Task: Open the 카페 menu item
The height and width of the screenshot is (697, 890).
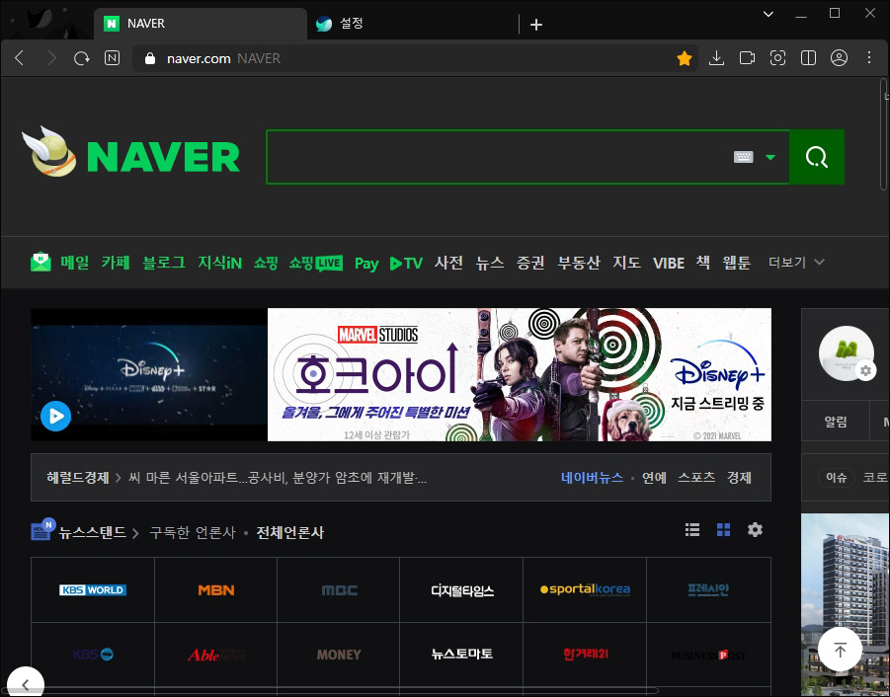Action: pyautogui.click(x=116, y=263)
